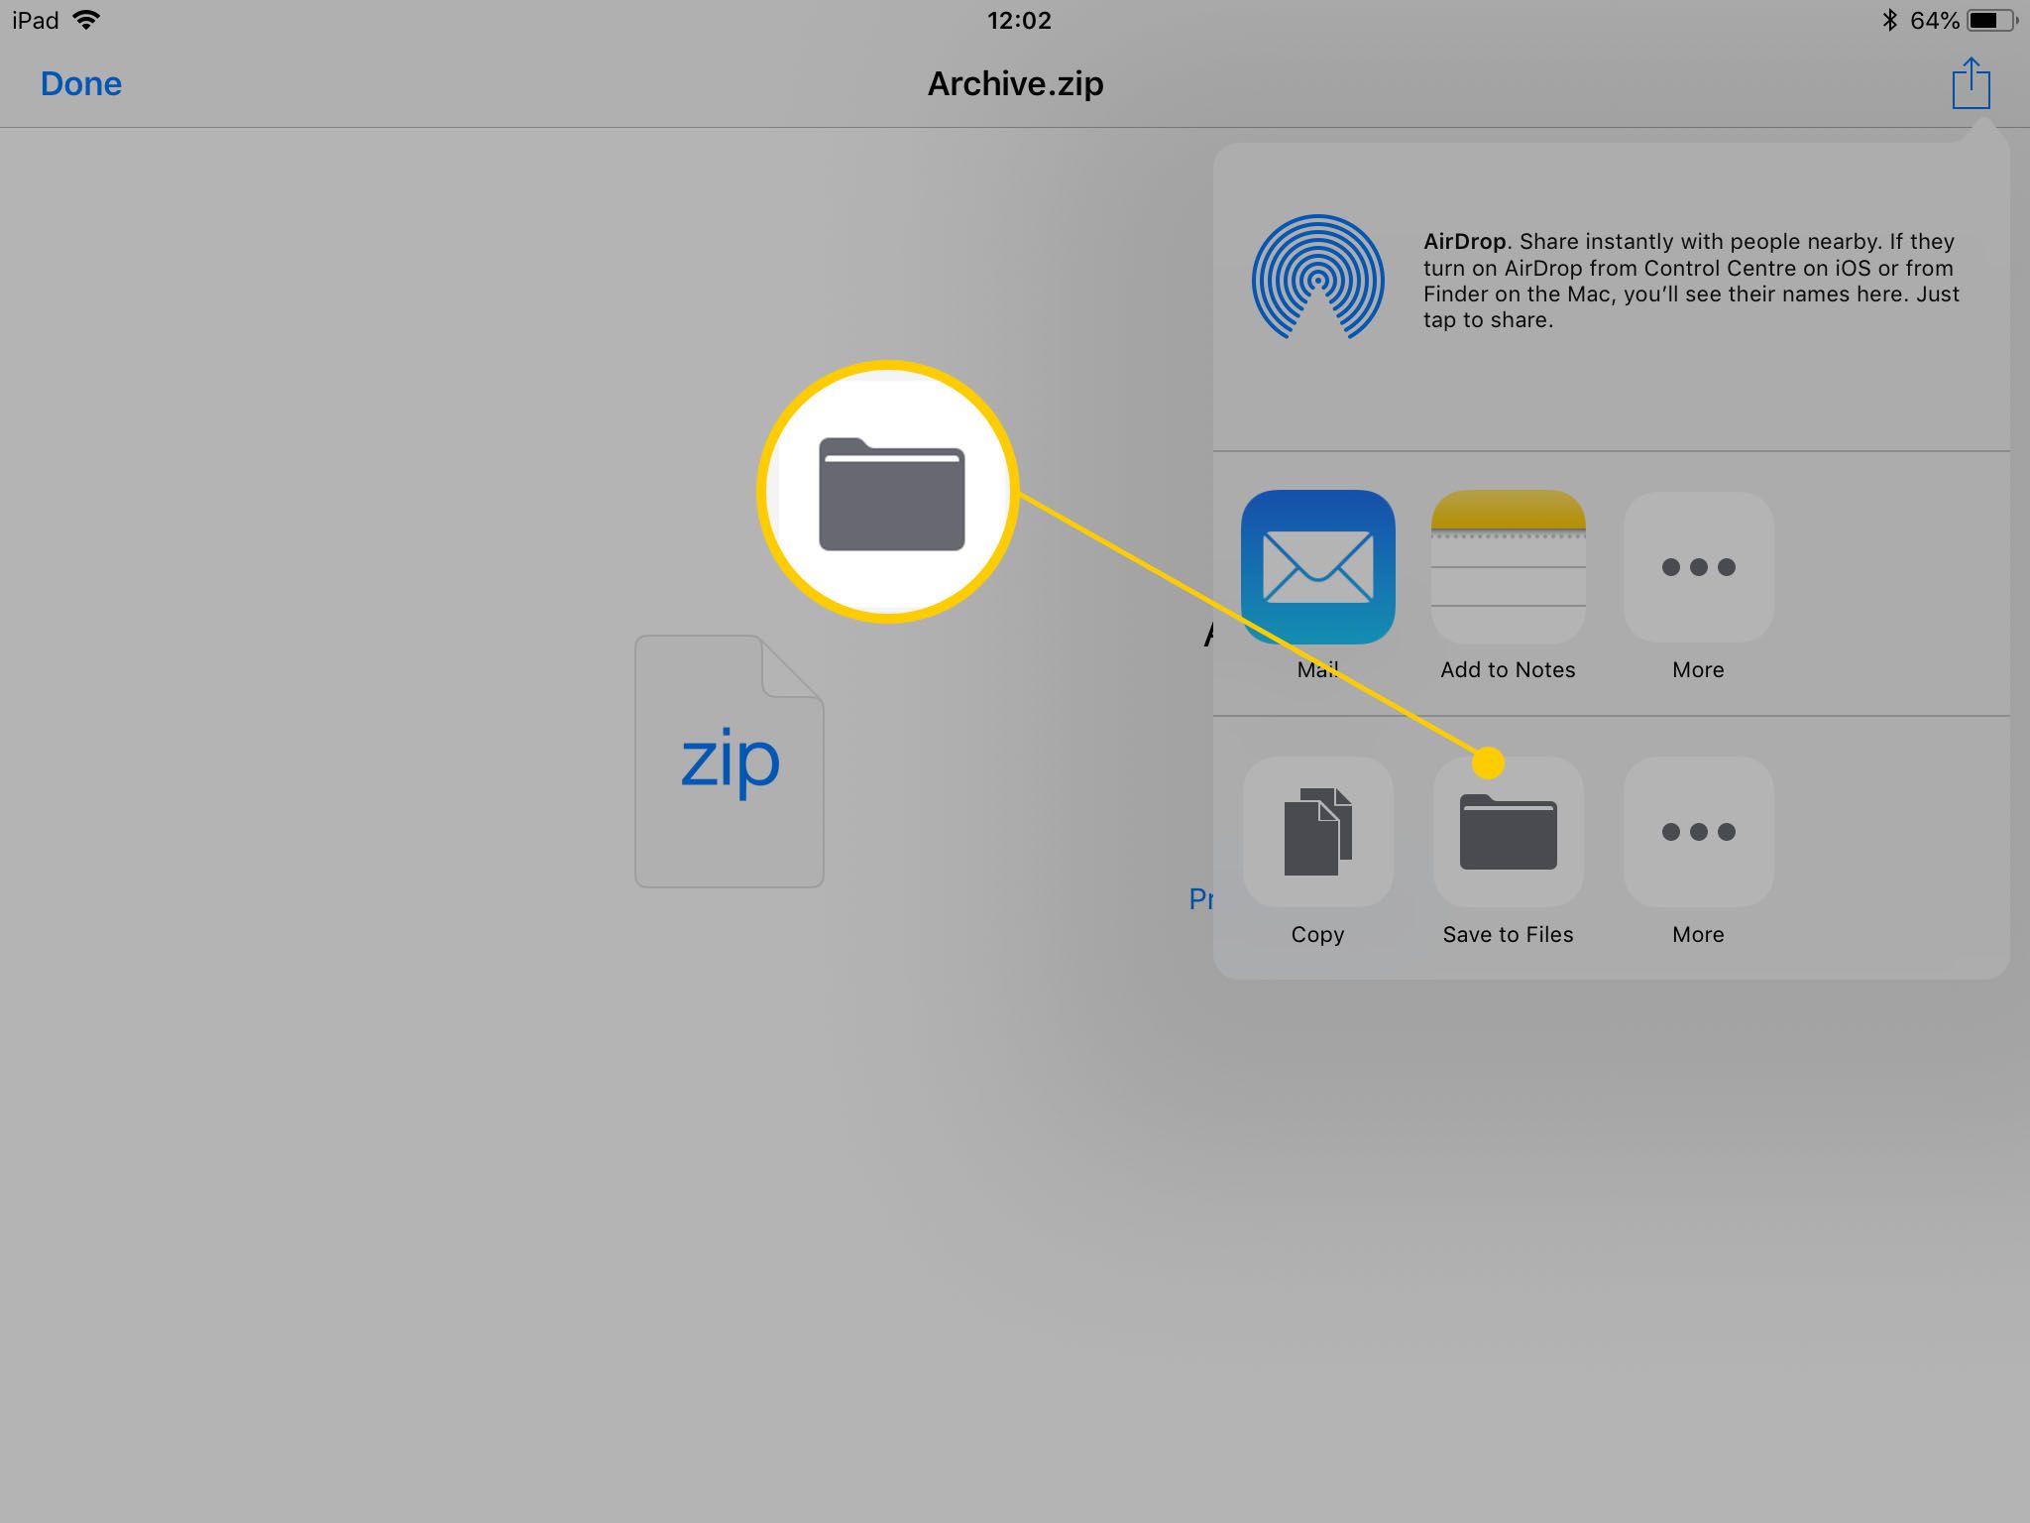Tap the Mail share icon
The image size is (2030, 1523).
1317,569
